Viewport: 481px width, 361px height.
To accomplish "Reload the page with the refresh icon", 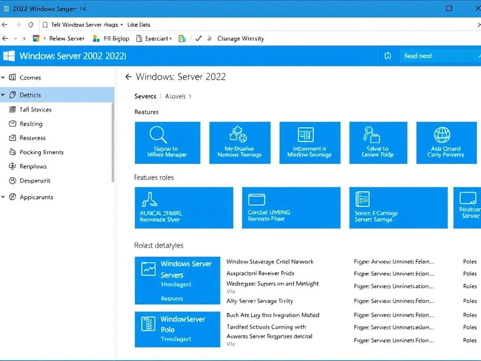I will [x=31, y=24].
